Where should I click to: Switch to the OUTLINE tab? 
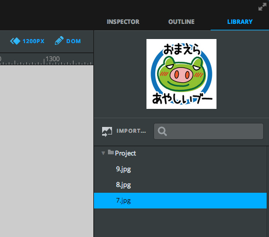(x=181, y=22)
